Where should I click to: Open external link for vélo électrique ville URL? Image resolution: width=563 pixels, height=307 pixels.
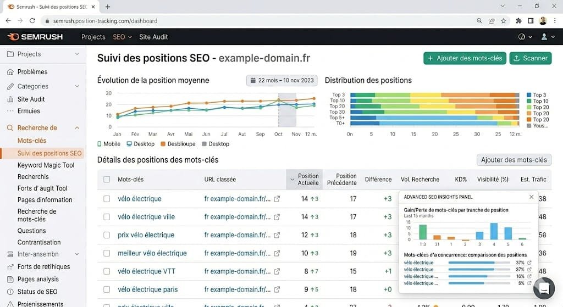(277, 217)
